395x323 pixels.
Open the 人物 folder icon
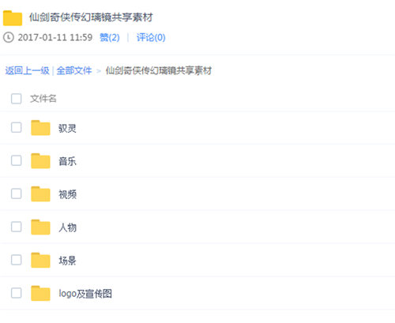[x=40, y=227]
